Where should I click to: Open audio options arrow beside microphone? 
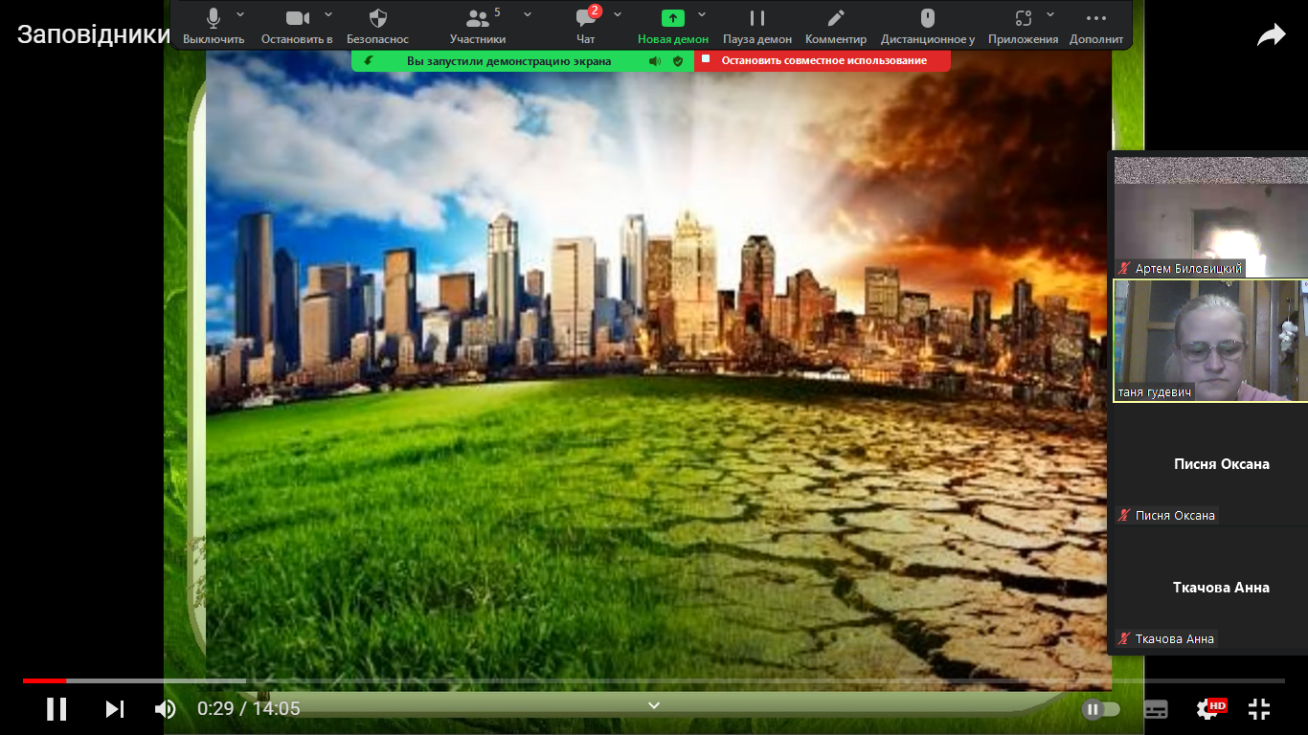[240, 14]
